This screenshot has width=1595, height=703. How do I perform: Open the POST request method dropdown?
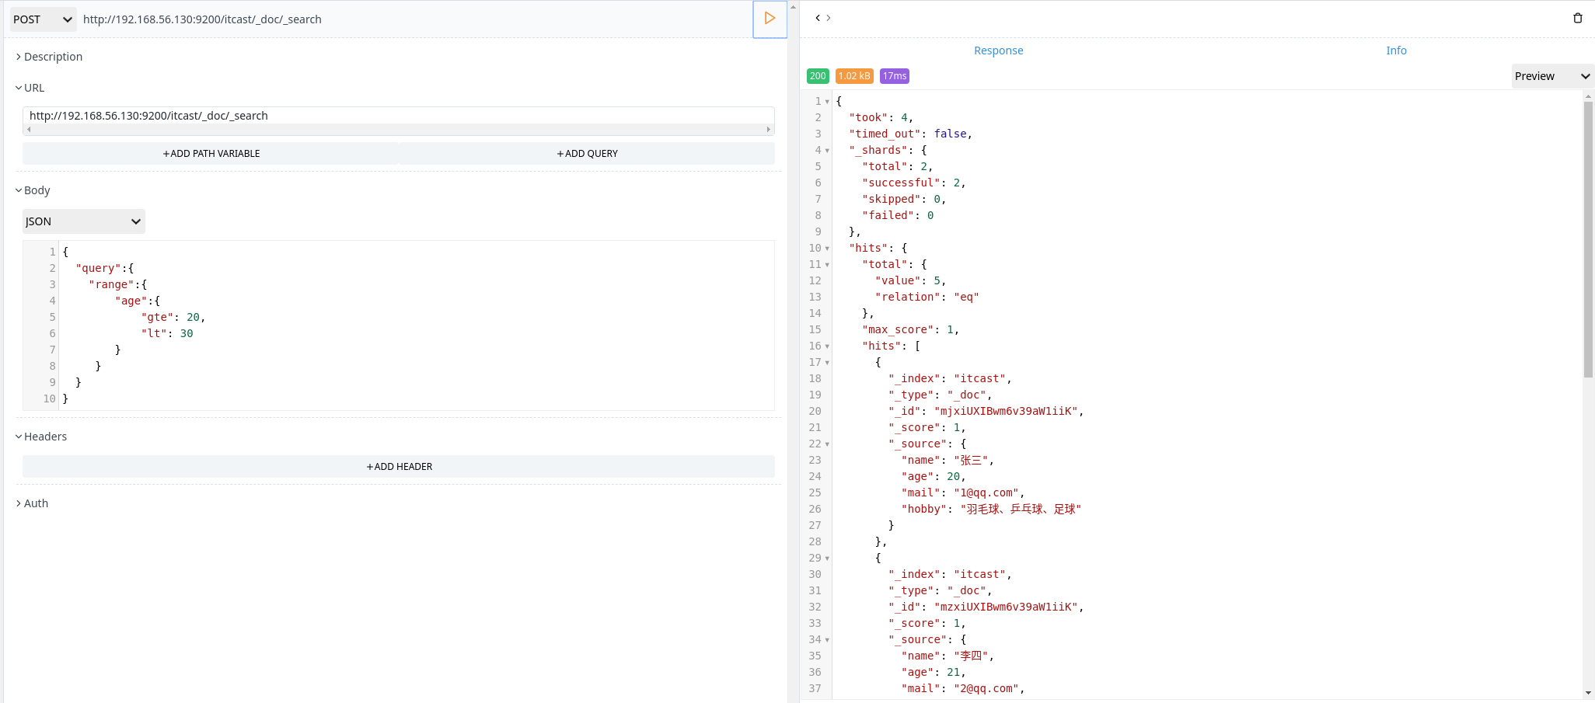point(41,19)
